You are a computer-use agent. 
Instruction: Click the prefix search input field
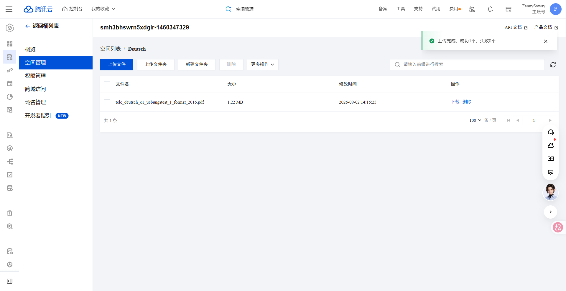click(x=467, y=65)
